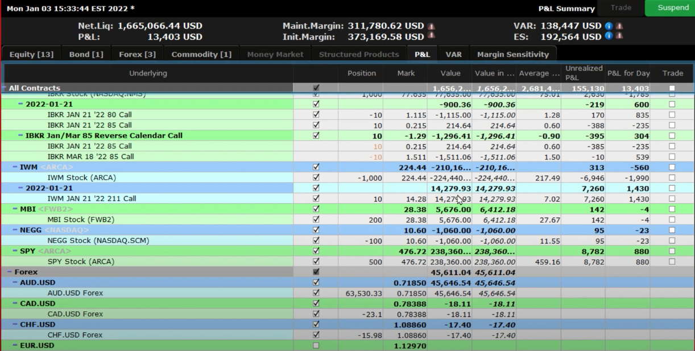Uncheck the SPY Stock (ARCA) checkbox
This screenshot has height=351, width=695.
click(x=316, y=262)
